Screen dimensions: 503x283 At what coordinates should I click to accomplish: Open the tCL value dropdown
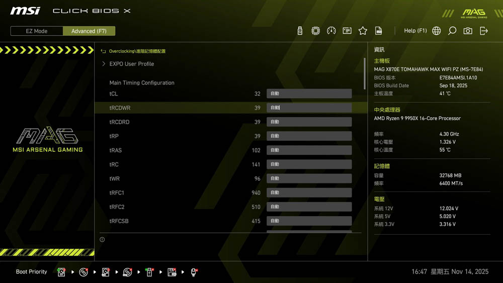(x=309, y=94)
